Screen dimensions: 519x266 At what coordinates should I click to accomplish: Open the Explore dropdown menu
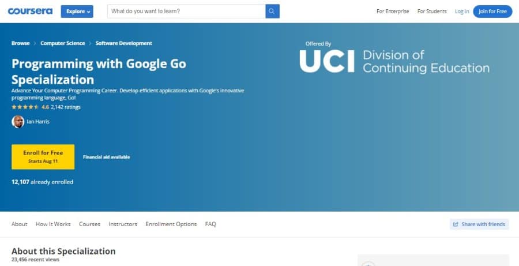(77, 12)
